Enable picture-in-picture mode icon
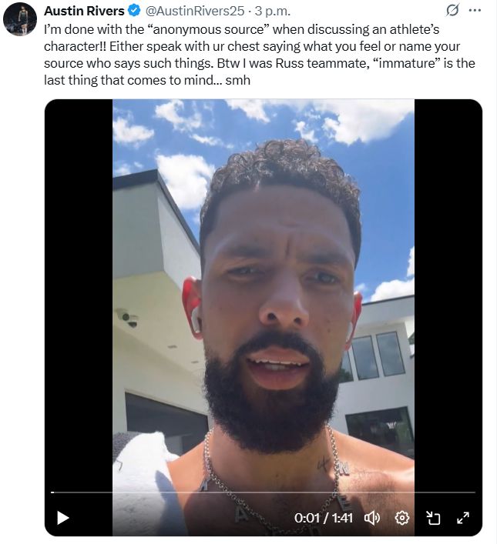497x544 pixels. click(433, 518)
